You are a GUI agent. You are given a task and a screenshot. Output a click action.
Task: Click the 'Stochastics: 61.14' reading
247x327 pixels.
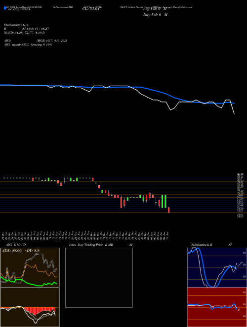pos(16,25)
